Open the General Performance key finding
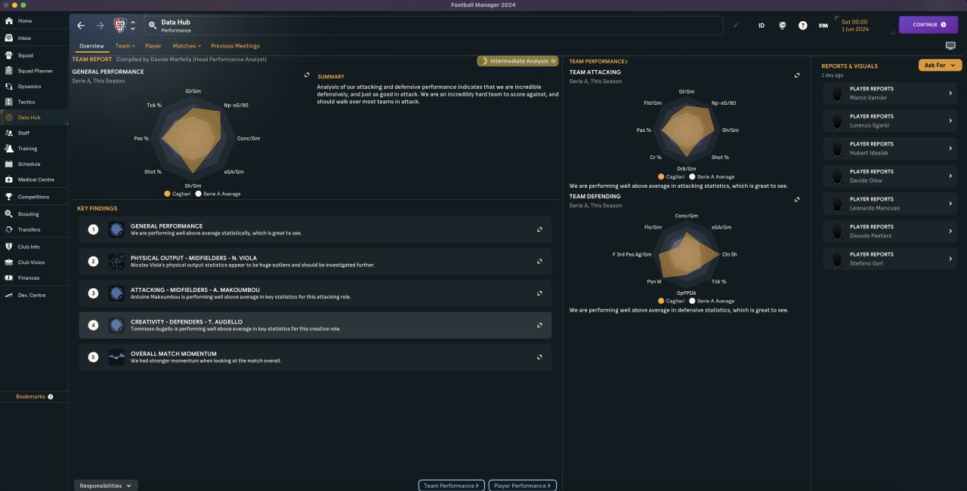Image resolution: width=967 pixels, height=491 pixels. [x=315, y=229]
